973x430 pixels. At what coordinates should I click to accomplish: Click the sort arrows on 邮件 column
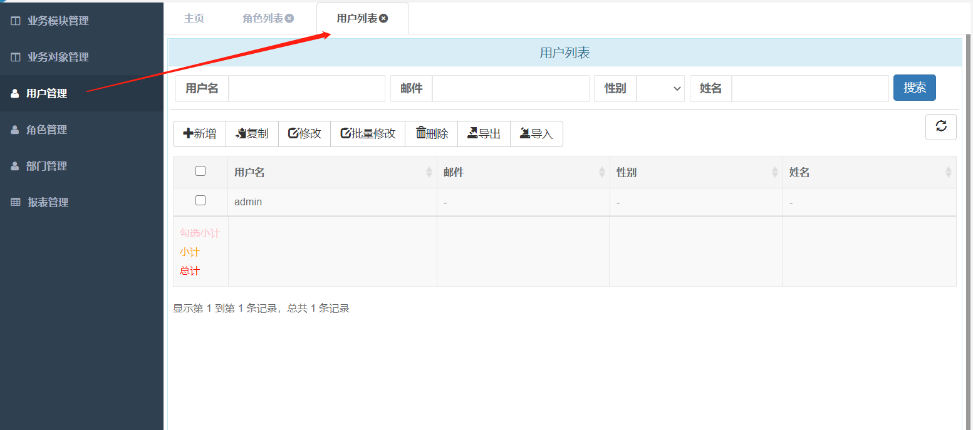coord(602,171)
